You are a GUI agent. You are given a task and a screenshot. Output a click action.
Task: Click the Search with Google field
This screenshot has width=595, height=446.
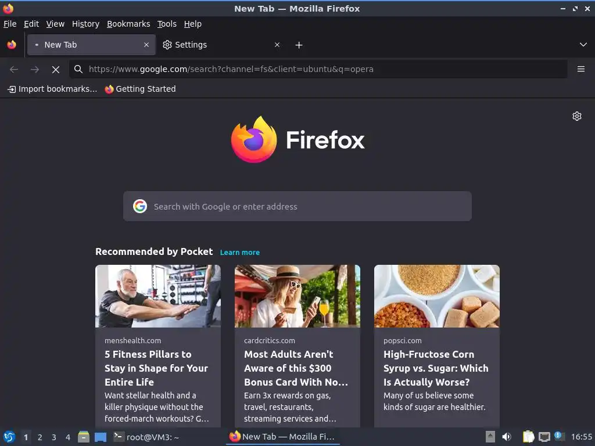297,206
